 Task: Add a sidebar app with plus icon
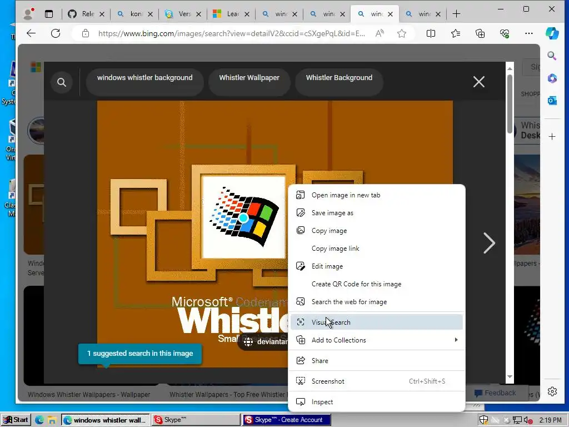(x=552, y=137)
